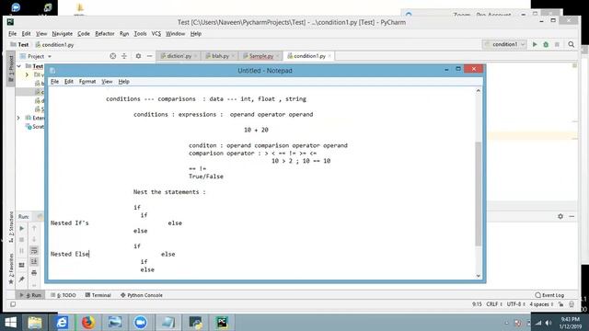This screenshot has width=589, height=331.
Task: Click the Run tool window button
Action: pyautogui.click(x=30, y=295)
